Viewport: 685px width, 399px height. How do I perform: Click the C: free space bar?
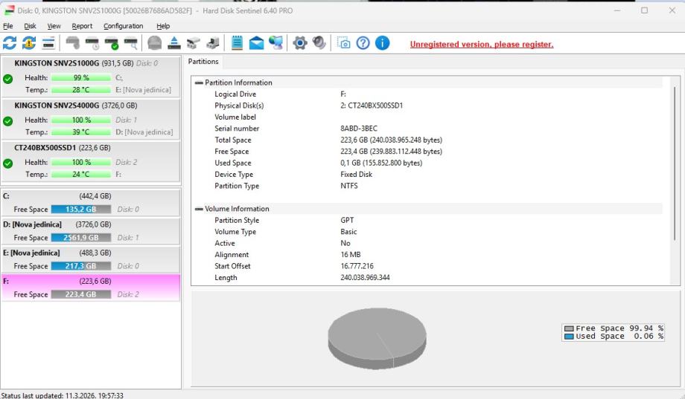pyautogui.click(x=81, y=210)
